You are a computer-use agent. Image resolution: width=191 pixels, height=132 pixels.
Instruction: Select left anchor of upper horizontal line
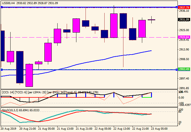point(2,7)
